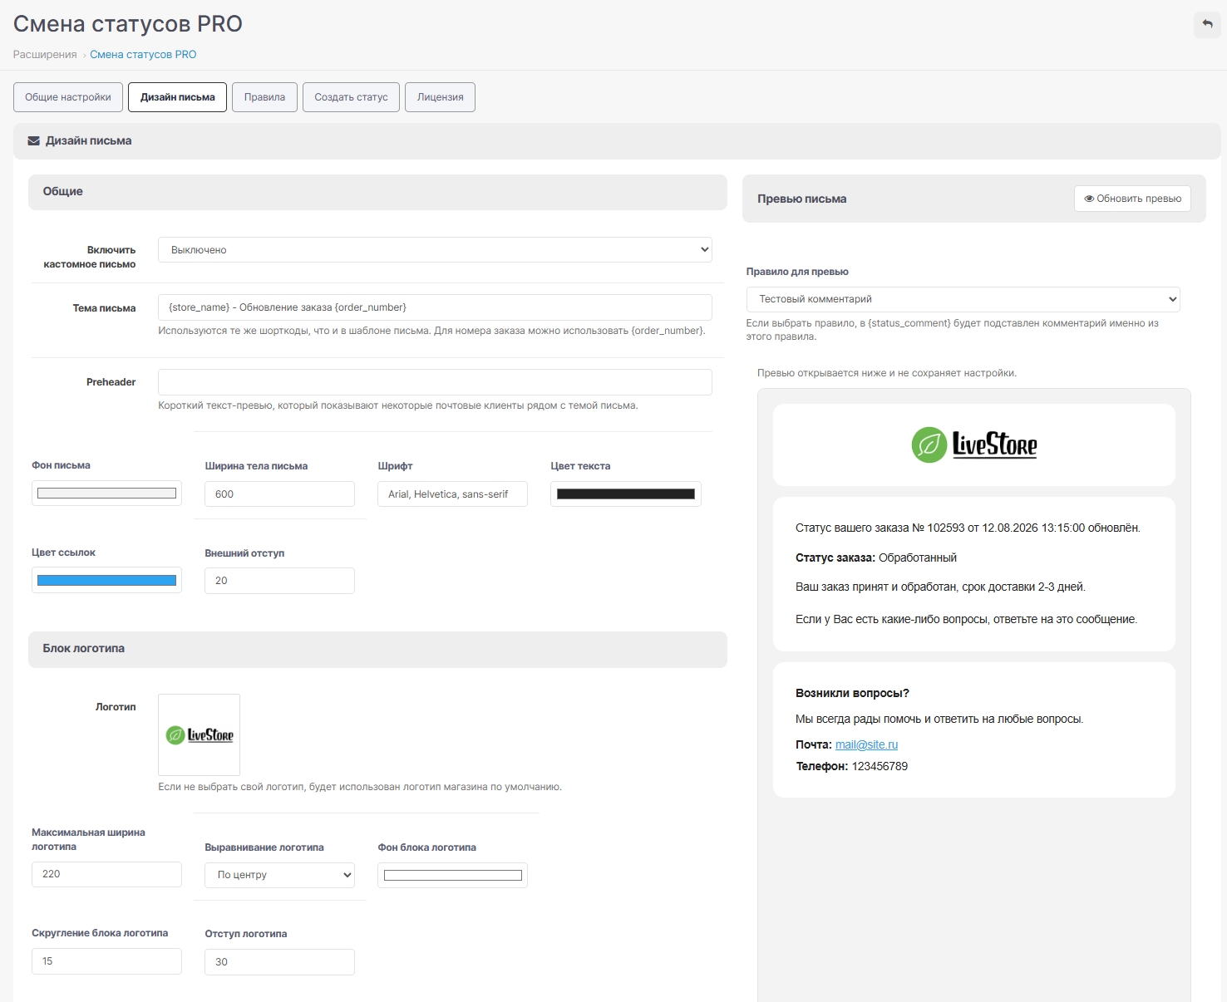Click Смена статусов PRO breadcrumb link
The height and width of the screenshot is (1002, 1227).
(143, 55)
